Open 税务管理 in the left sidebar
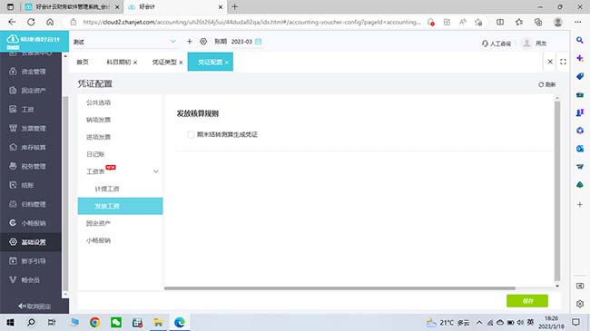This screenshot has height=331, width=590. coord(33,166)
